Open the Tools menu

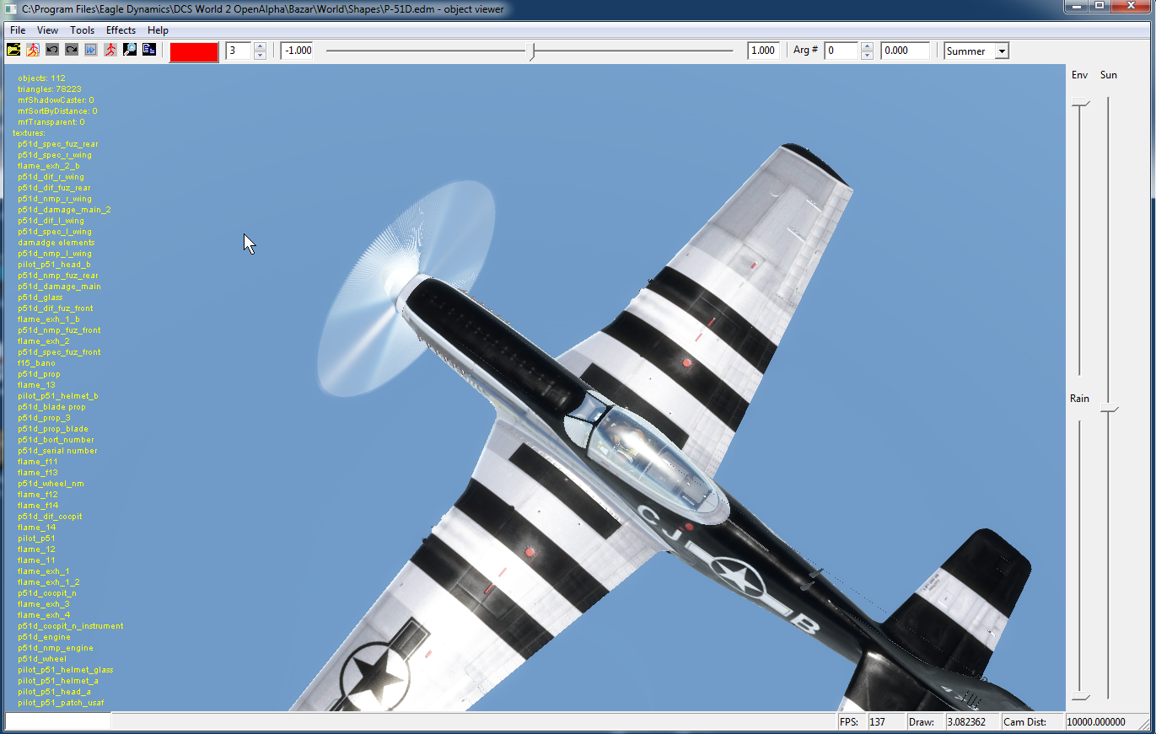click(x=82, y=30)
